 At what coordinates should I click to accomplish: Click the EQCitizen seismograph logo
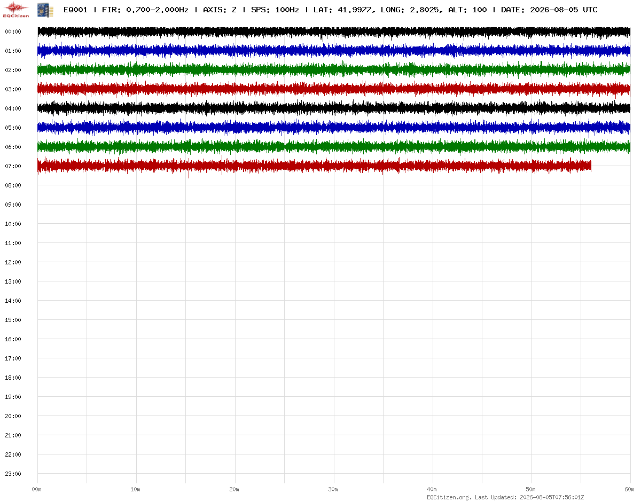16,10
